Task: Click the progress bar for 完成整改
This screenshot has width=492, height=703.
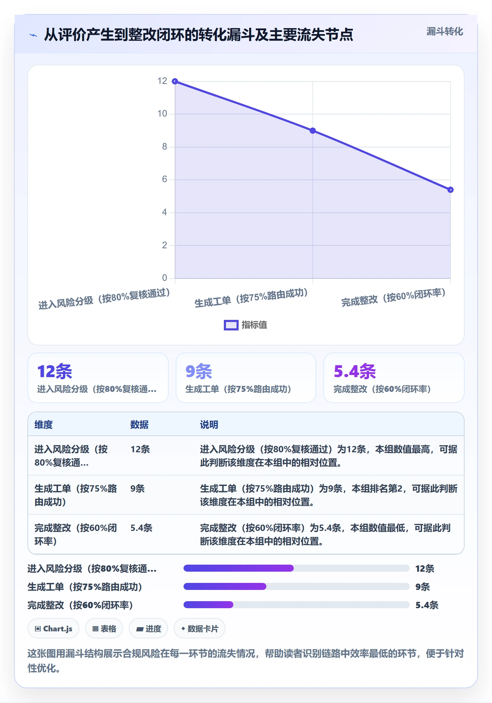Action: [x=297, y=605]
